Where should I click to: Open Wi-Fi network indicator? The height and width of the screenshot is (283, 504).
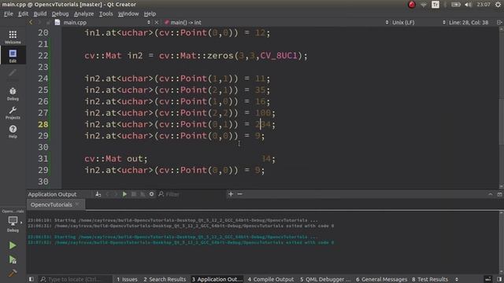pos(424,5)
